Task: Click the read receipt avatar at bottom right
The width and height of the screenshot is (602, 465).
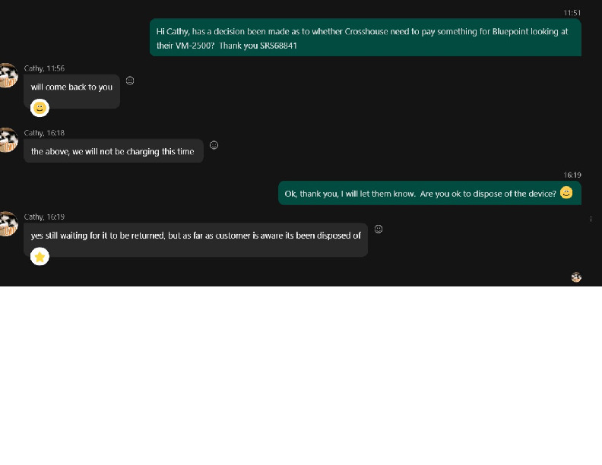Action: click(576, 277)
